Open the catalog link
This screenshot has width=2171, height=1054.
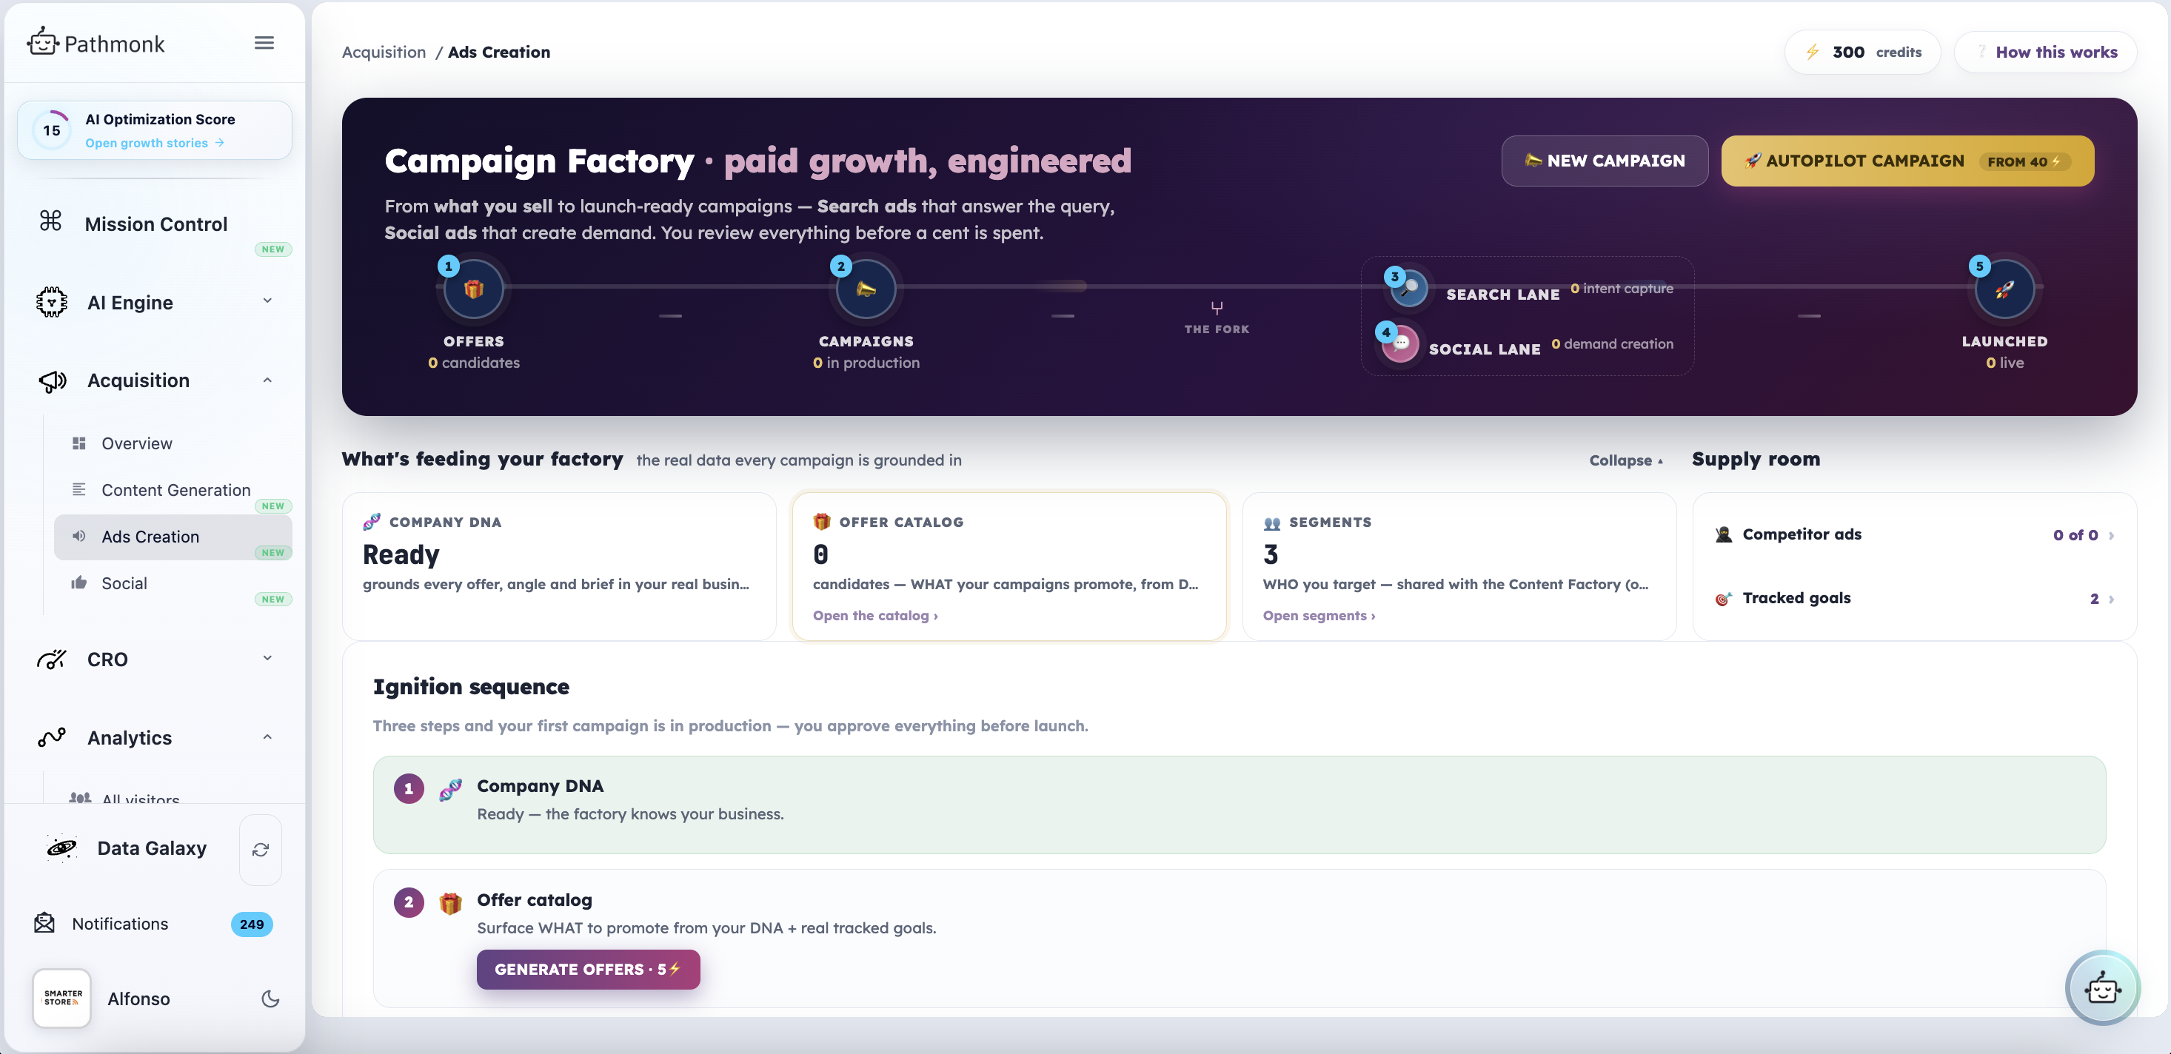click(874, 616)
